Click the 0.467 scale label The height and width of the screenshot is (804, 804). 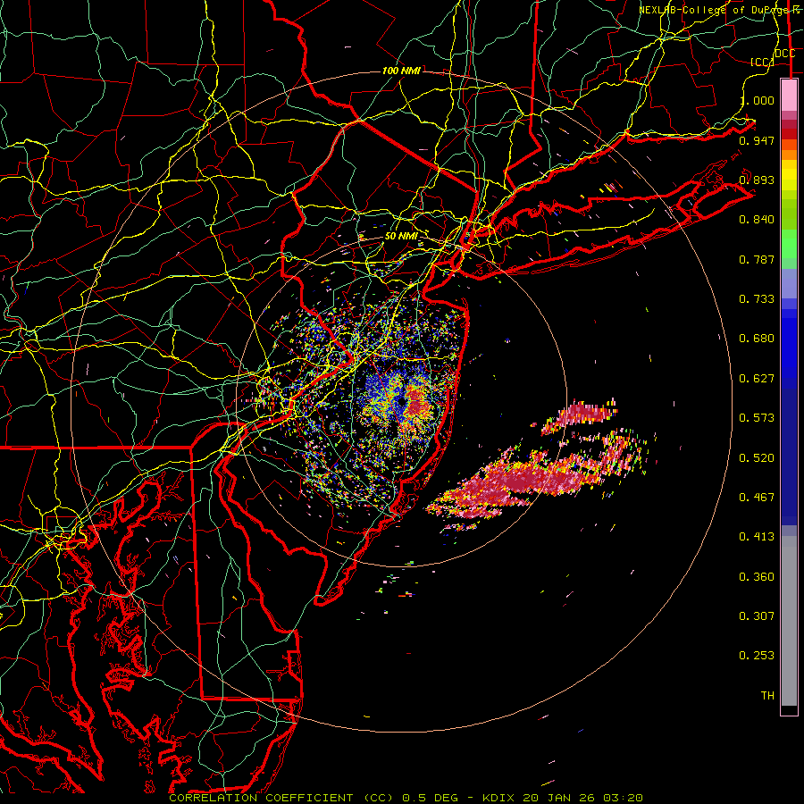[x=757, y=498]
